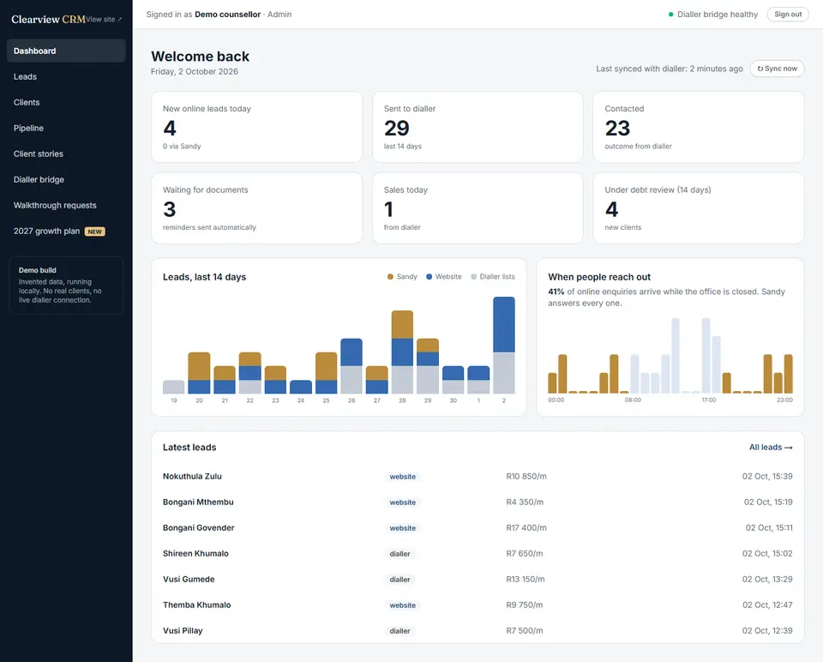Click the website tag on Themba Khumalo row
The width and height of the screenshot is (823, 662).
tap(403, 605)
